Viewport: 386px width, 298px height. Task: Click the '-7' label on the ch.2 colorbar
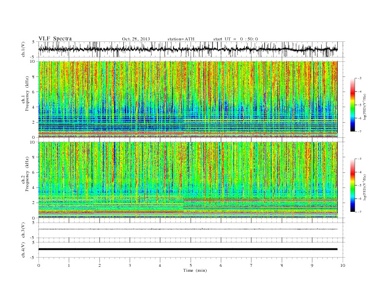coord(360,212)
